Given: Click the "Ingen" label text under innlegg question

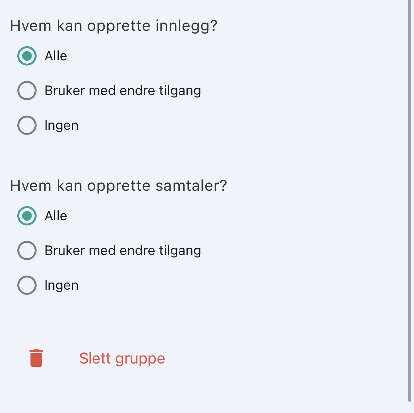Looking at the screenshot, I should pos(62,126).
